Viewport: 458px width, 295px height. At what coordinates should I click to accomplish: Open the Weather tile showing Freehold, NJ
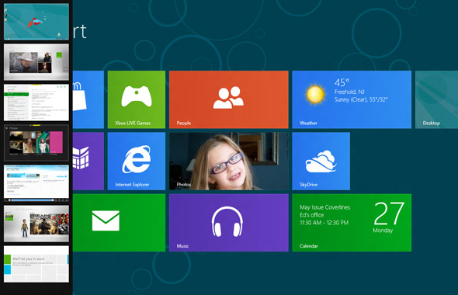click(x=352, y=99)
